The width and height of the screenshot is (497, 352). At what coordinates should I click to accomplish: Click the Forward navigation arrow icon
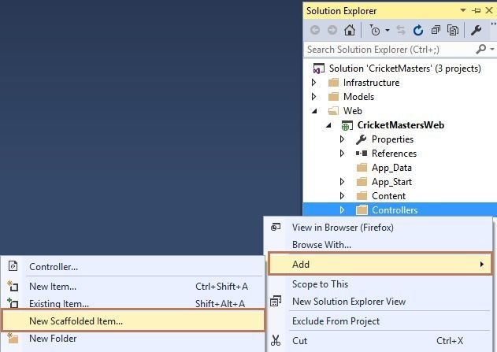pyautogui.click(x=332, y=31)
